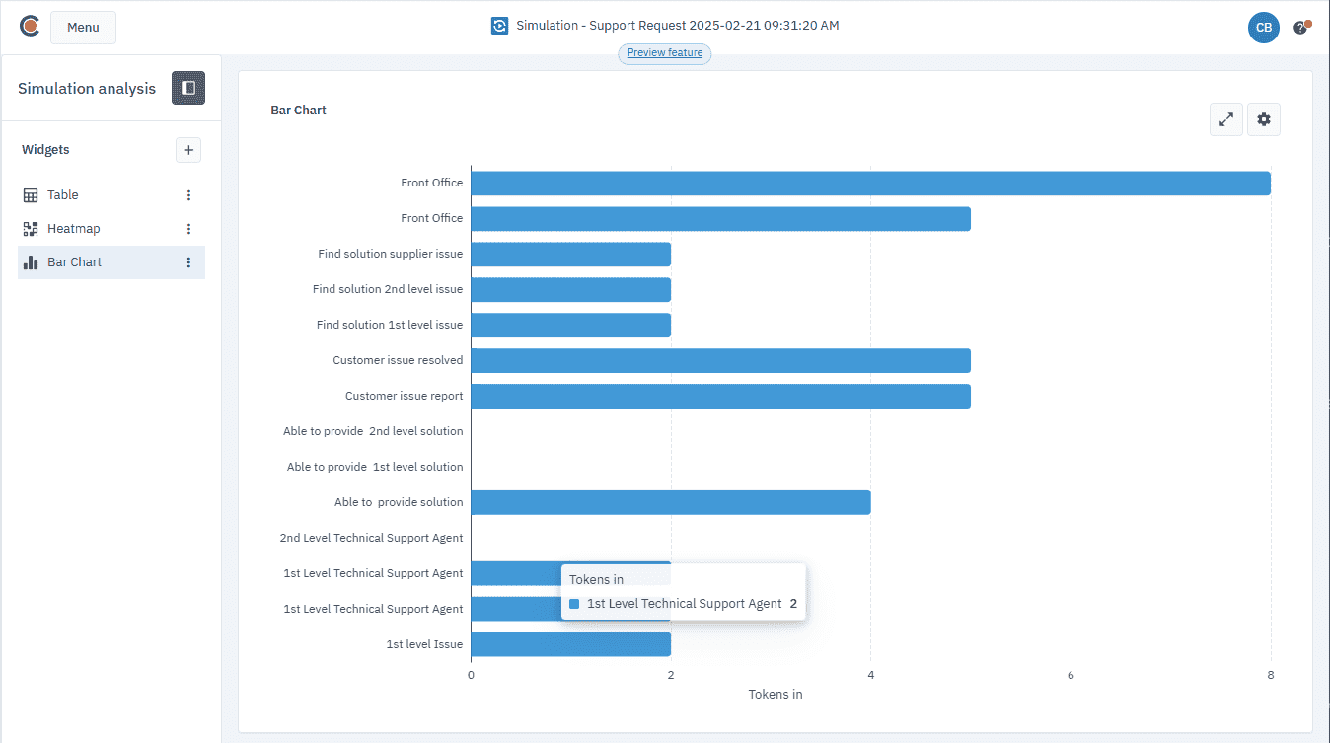Click the bar chart icon in widgets list
The height and width of the screenshot is (743, 1330).
pyautogui.click(x=31, y=262)
